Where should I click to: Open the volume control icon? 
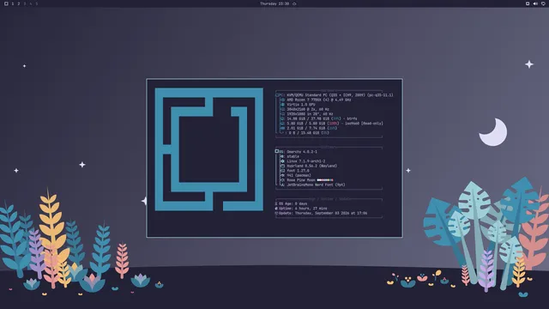point(535,3)
